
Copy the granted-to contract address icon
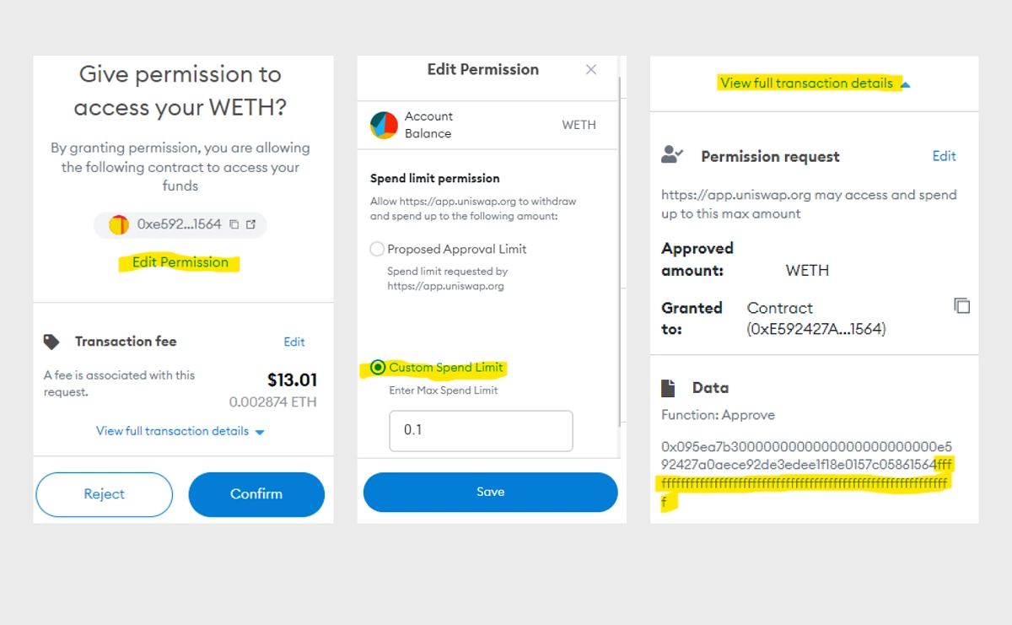pyautogui.click(x=961, y=305)
